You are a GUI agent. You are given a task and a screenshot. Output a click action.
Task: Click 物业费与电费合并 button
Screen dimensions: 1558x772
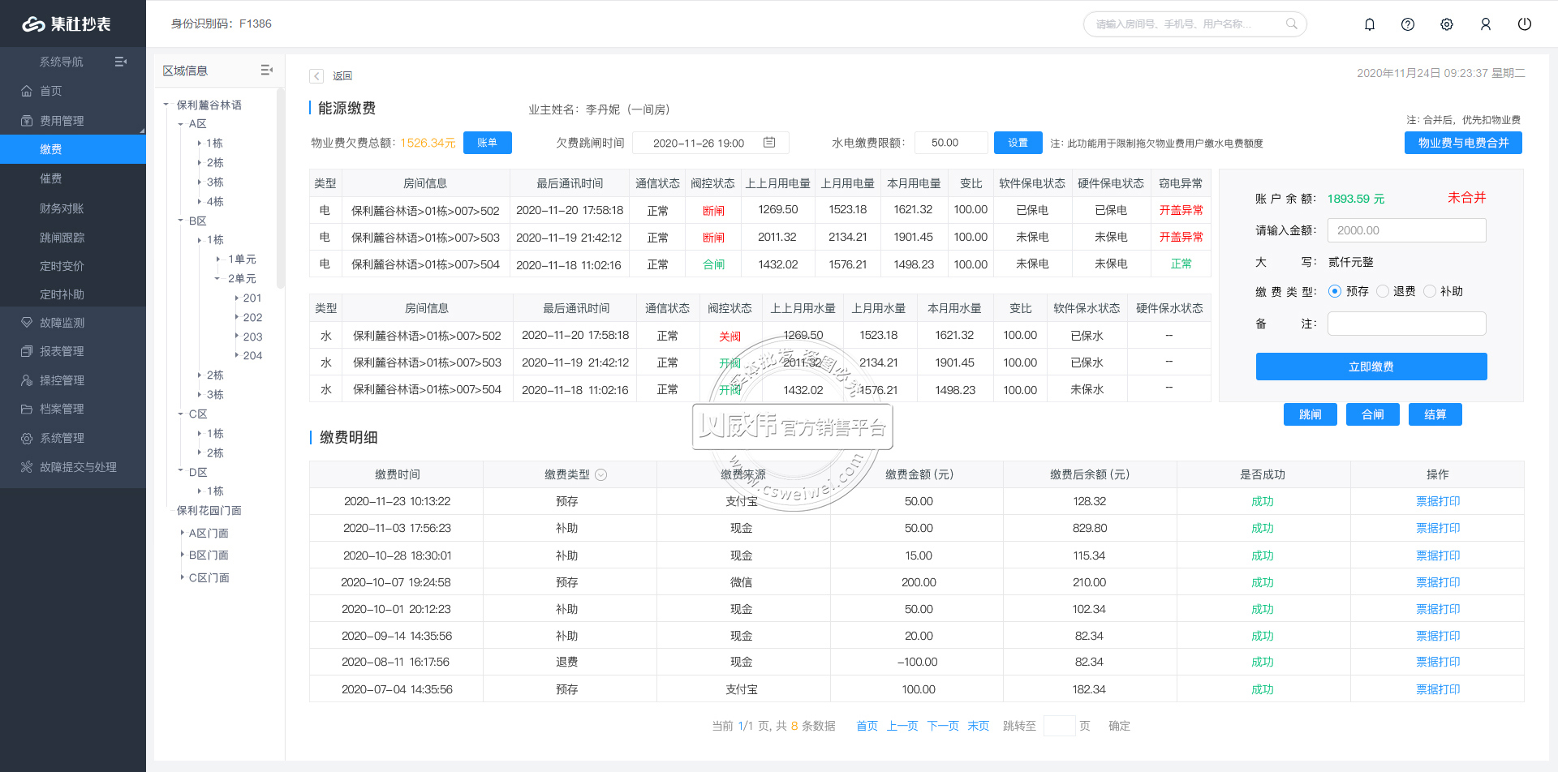1463,143
